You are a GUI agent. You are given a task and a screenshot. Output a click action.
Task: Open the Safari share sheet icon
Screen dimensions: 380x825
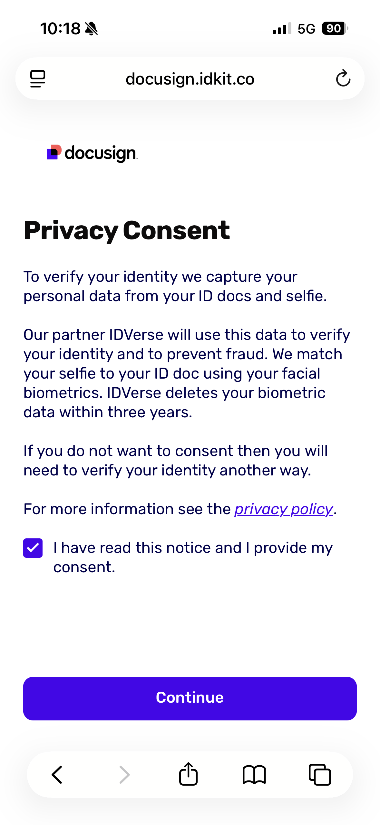click(188, 773)
